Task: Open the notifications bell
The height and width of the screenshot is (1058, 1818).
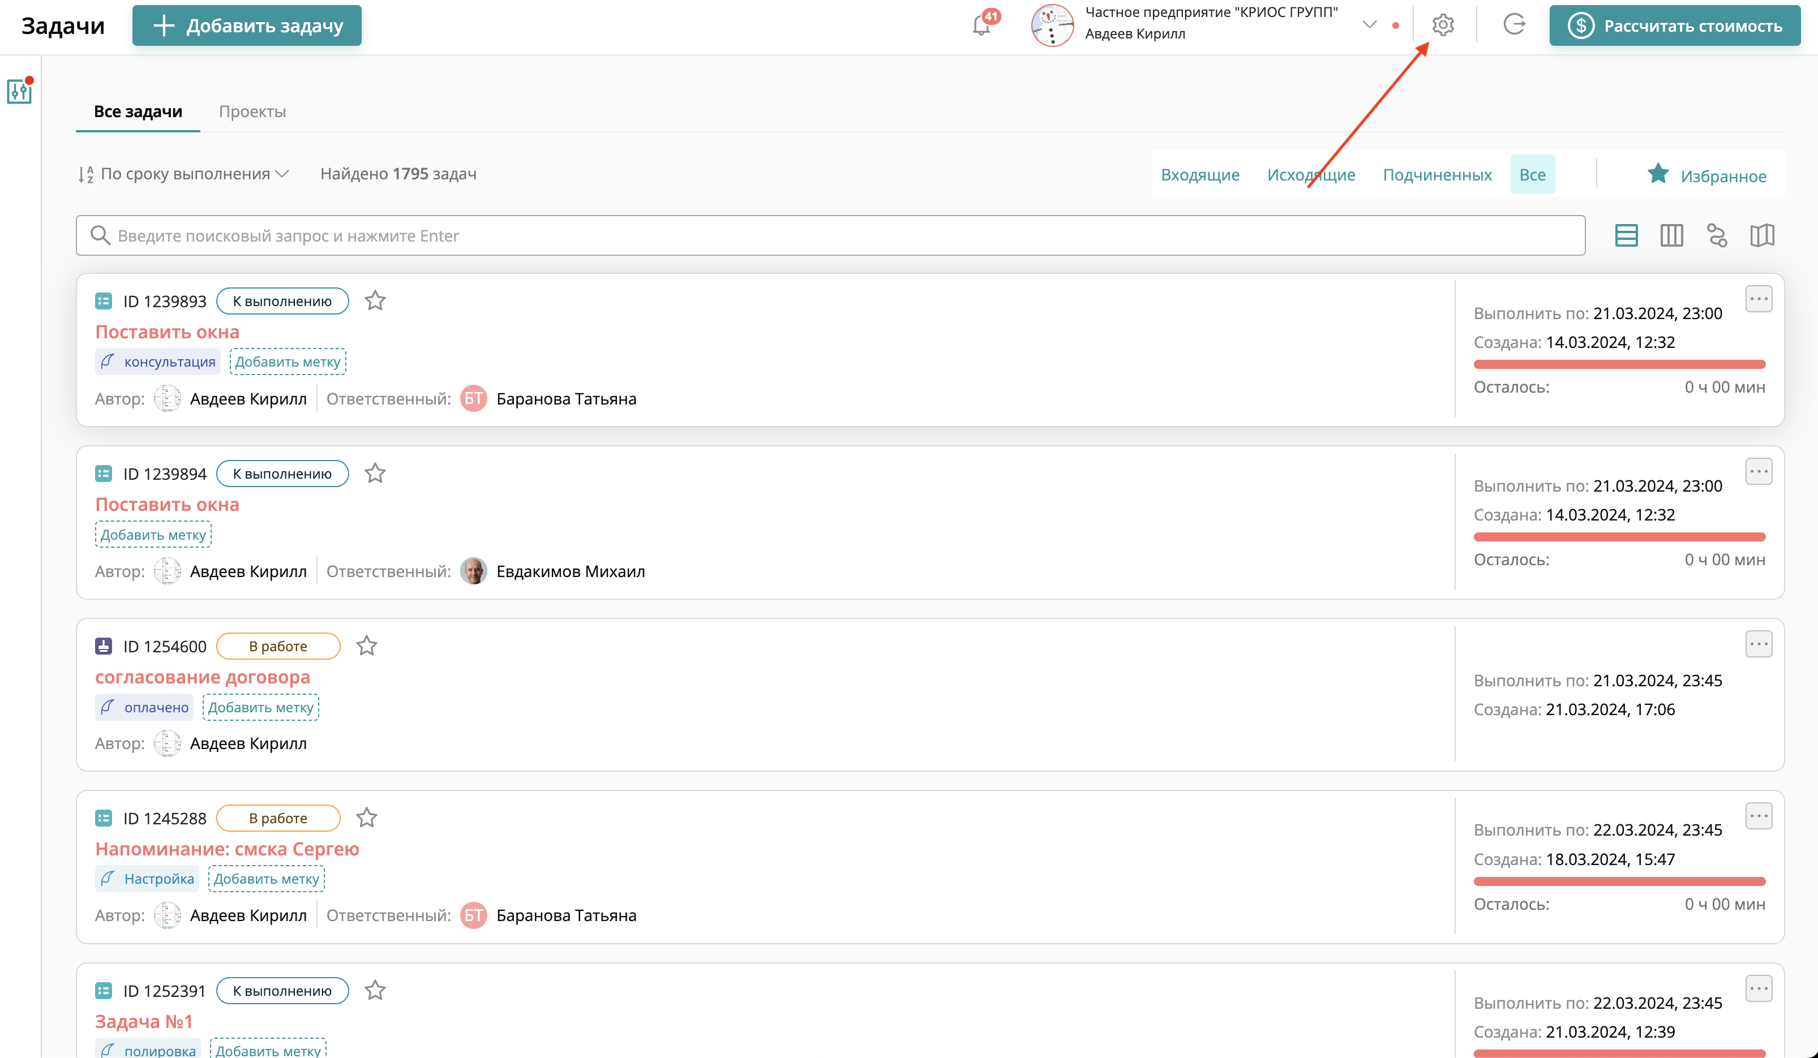Action: coord(981,25)
